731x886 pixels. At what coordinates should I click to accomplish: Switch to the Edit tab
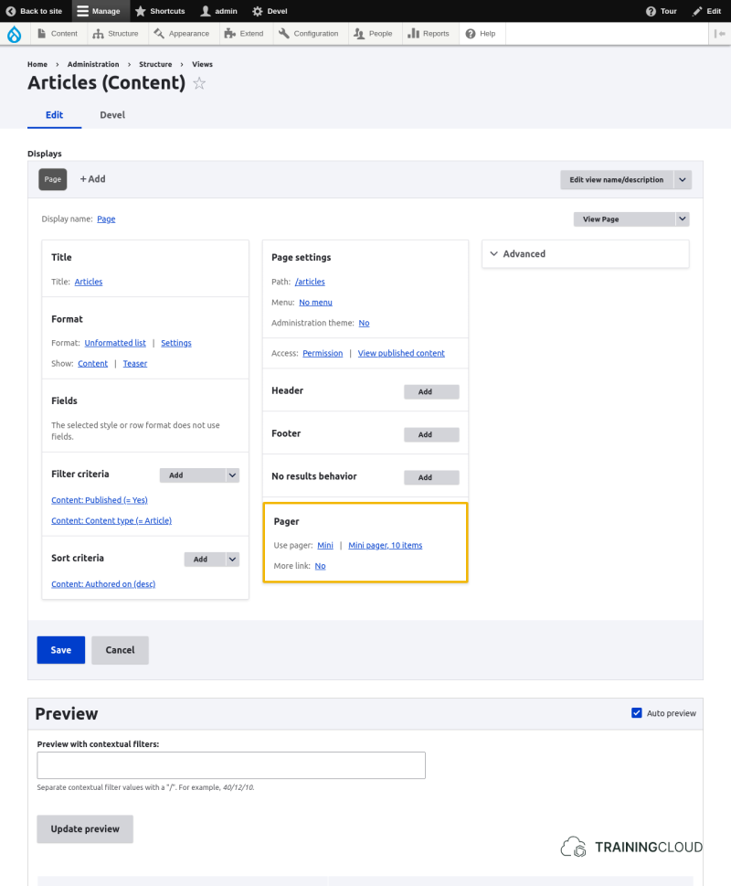coord(54,114)
